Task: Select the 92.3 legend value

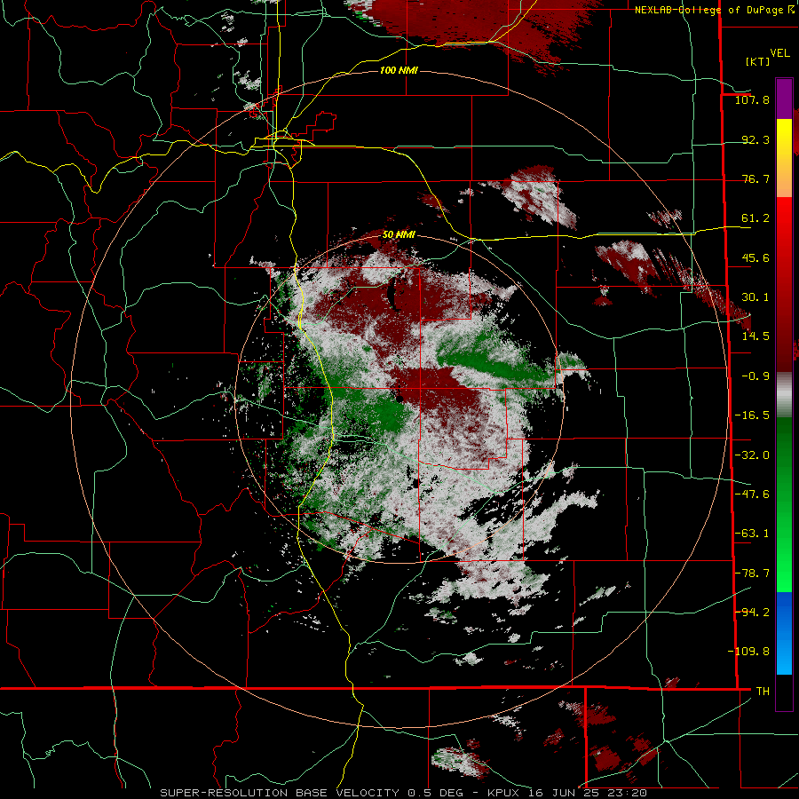Action: pos(755,139)
